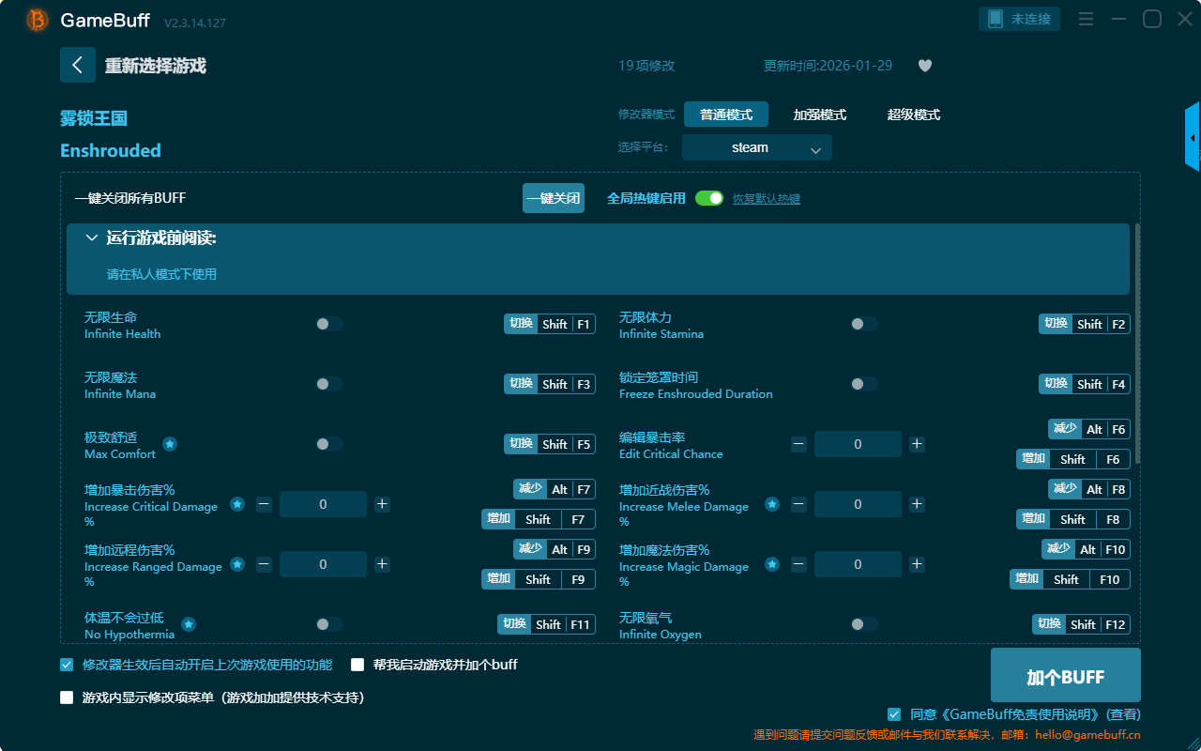The image size is (1201, 751).
Task: Click the back arrow beside 重新选择游戏
Action: (x=78, y=65)
